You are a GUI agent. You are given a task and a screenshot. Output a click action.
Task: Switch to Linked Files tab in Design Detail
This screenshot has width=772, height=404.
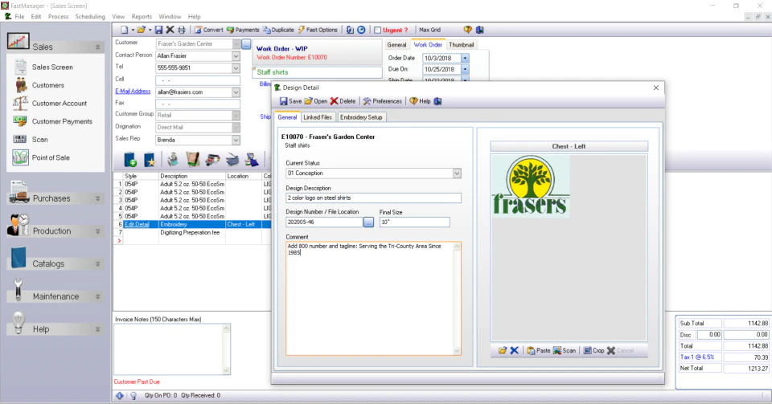(x=318, y=117)
